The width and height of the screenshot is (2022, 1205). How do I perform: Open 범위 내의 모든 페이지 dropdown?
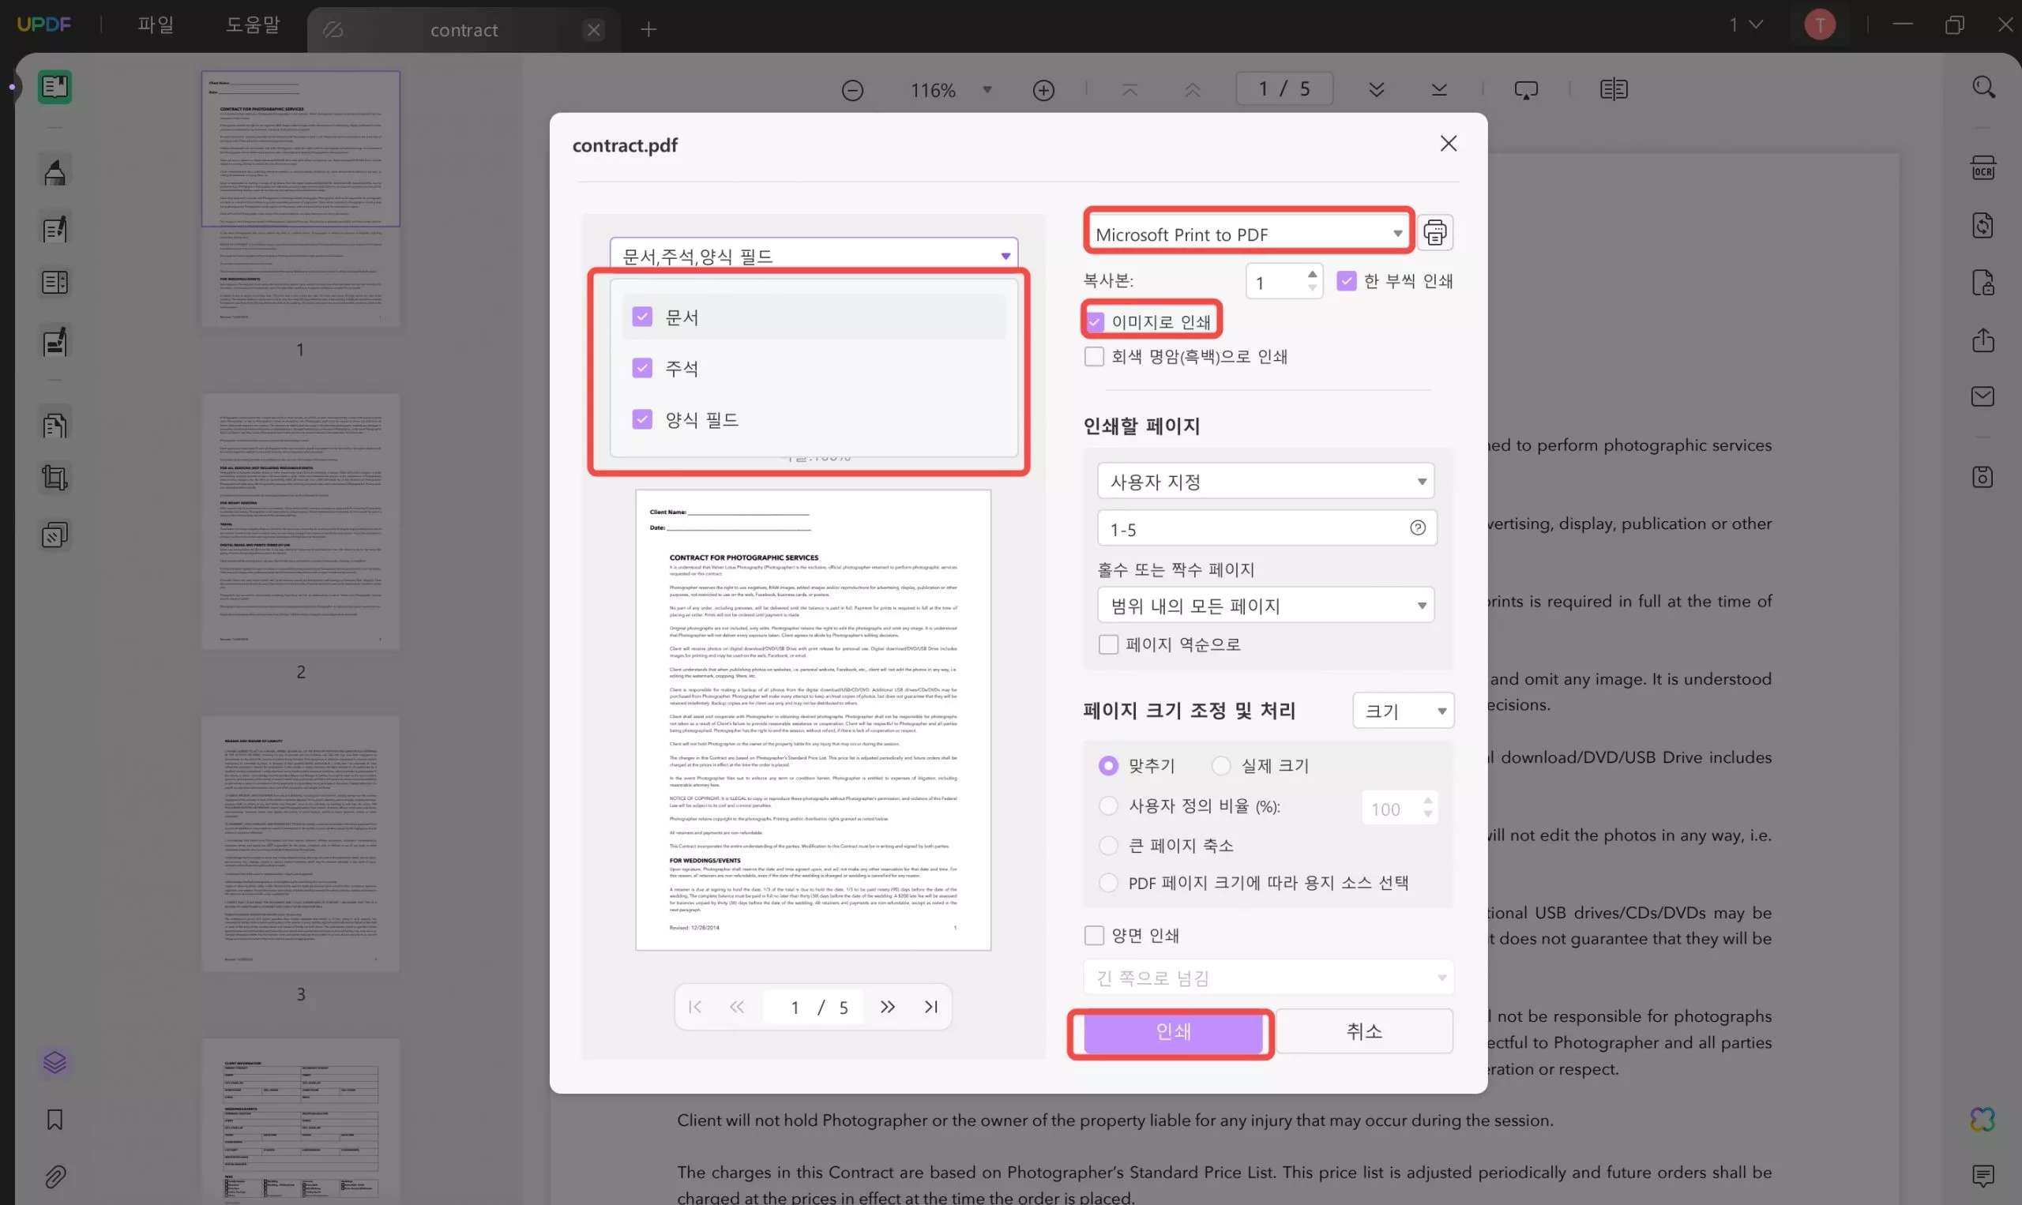tap(1265, 606)
